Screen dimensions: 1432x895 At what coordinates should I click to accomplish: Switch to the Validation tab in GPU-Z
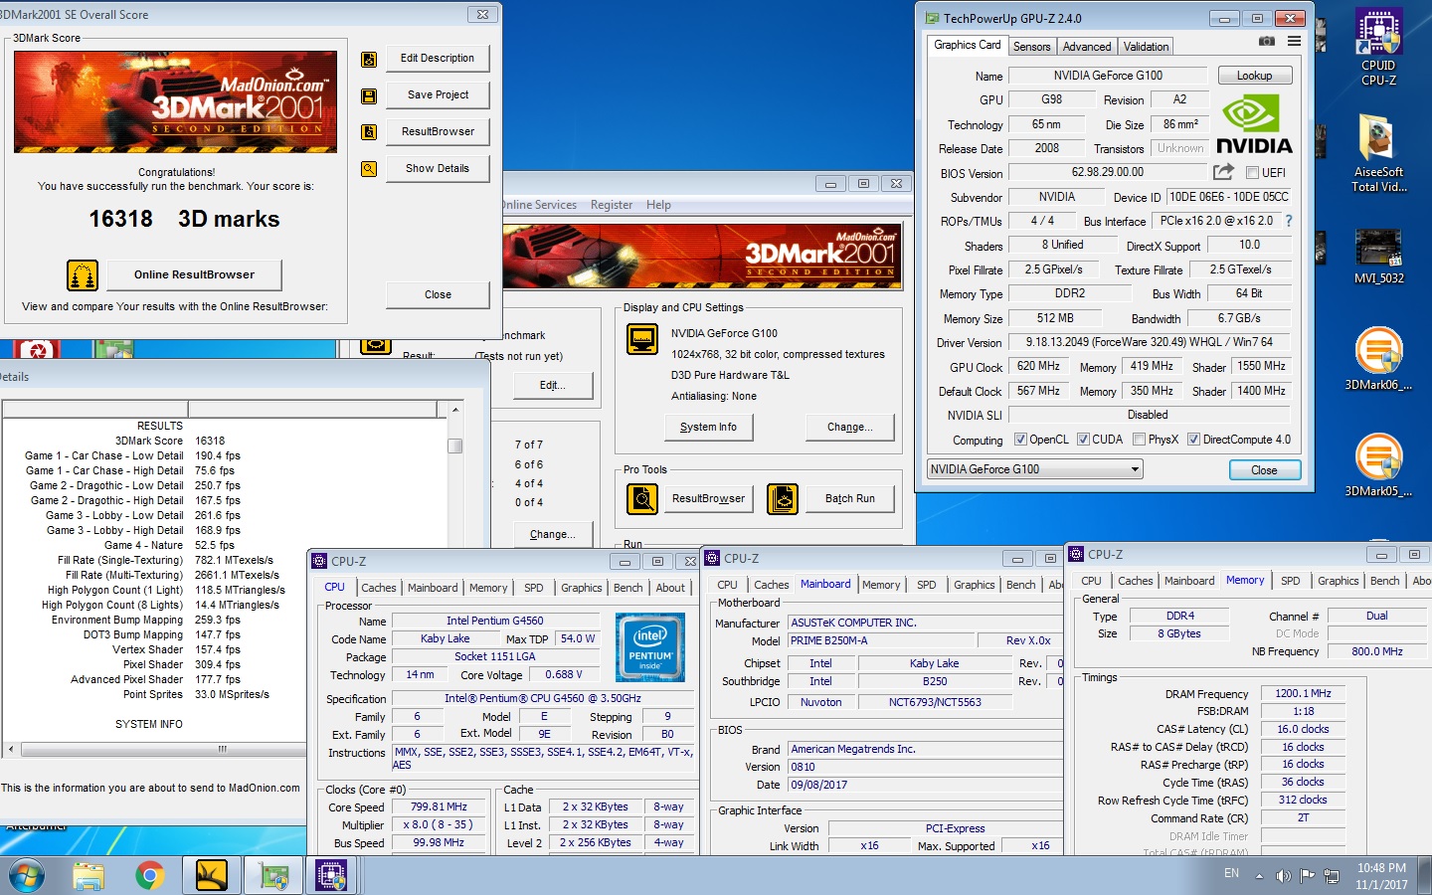[1146, 47]
